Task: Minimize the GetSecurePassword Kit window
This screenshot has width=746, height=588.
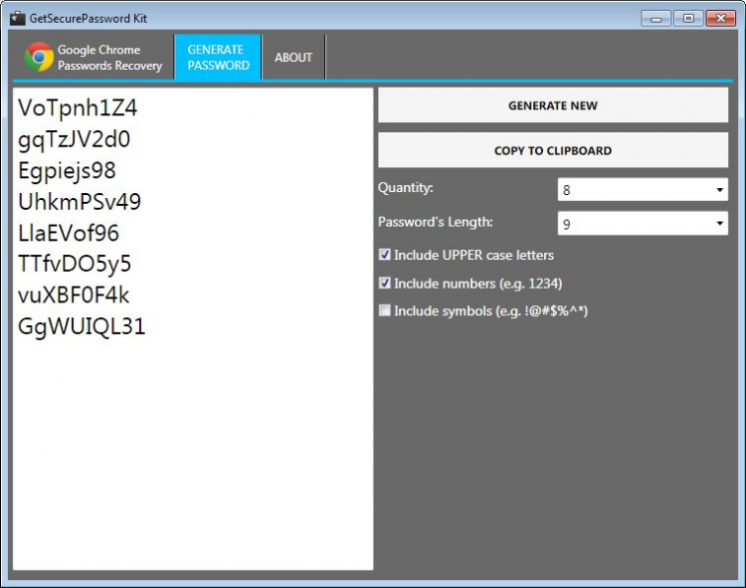Action: 656,19
